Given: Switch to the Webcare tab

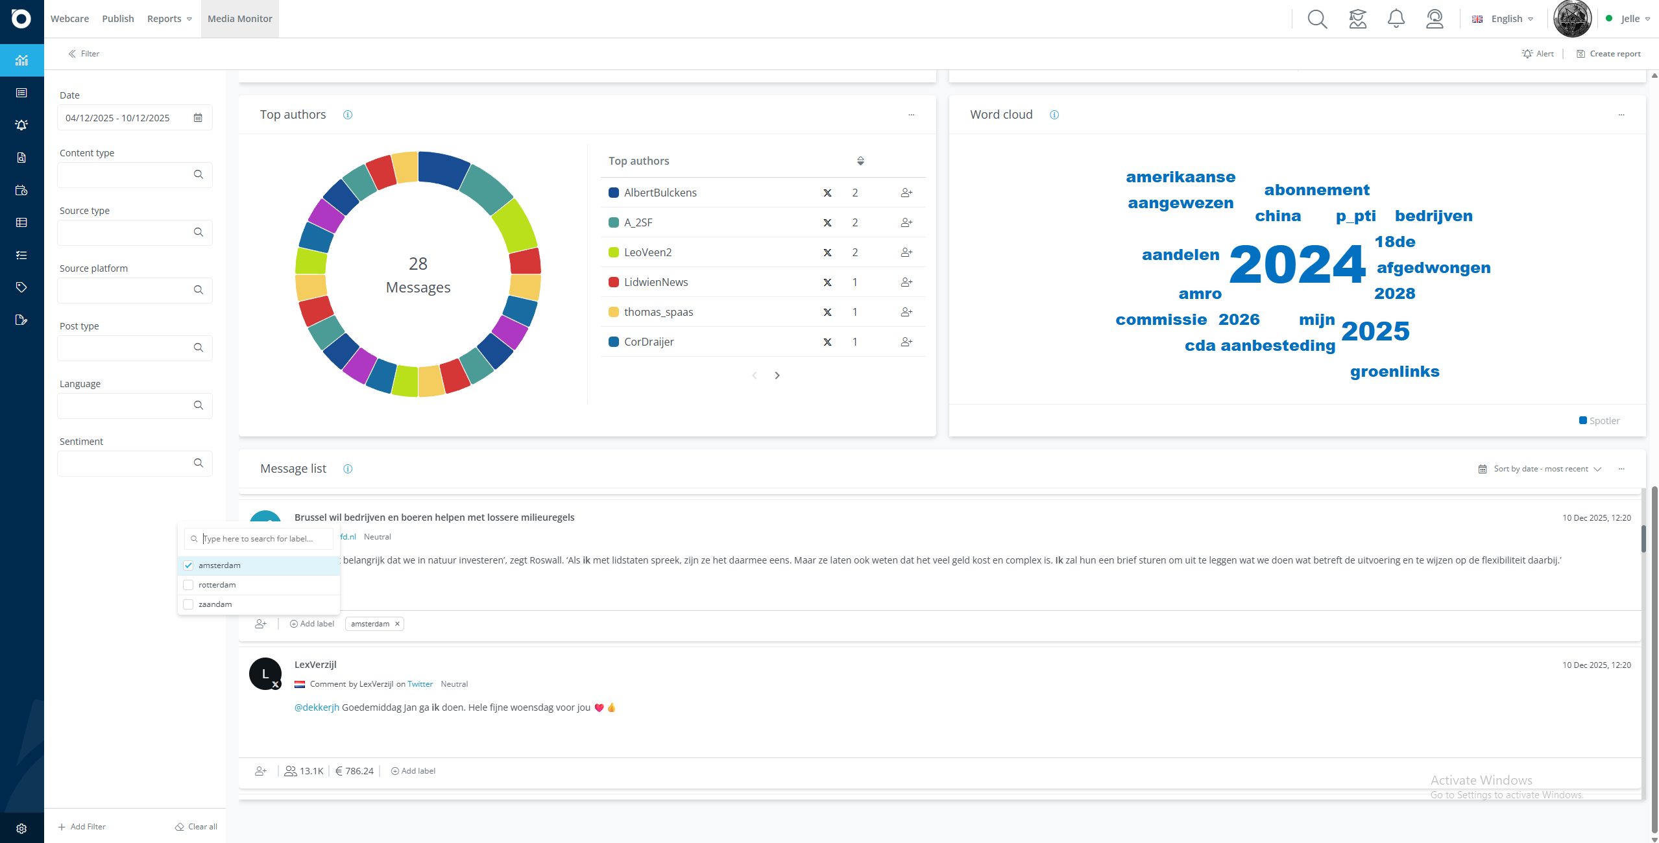Looking at the screenshot, I should click(69, 19).
